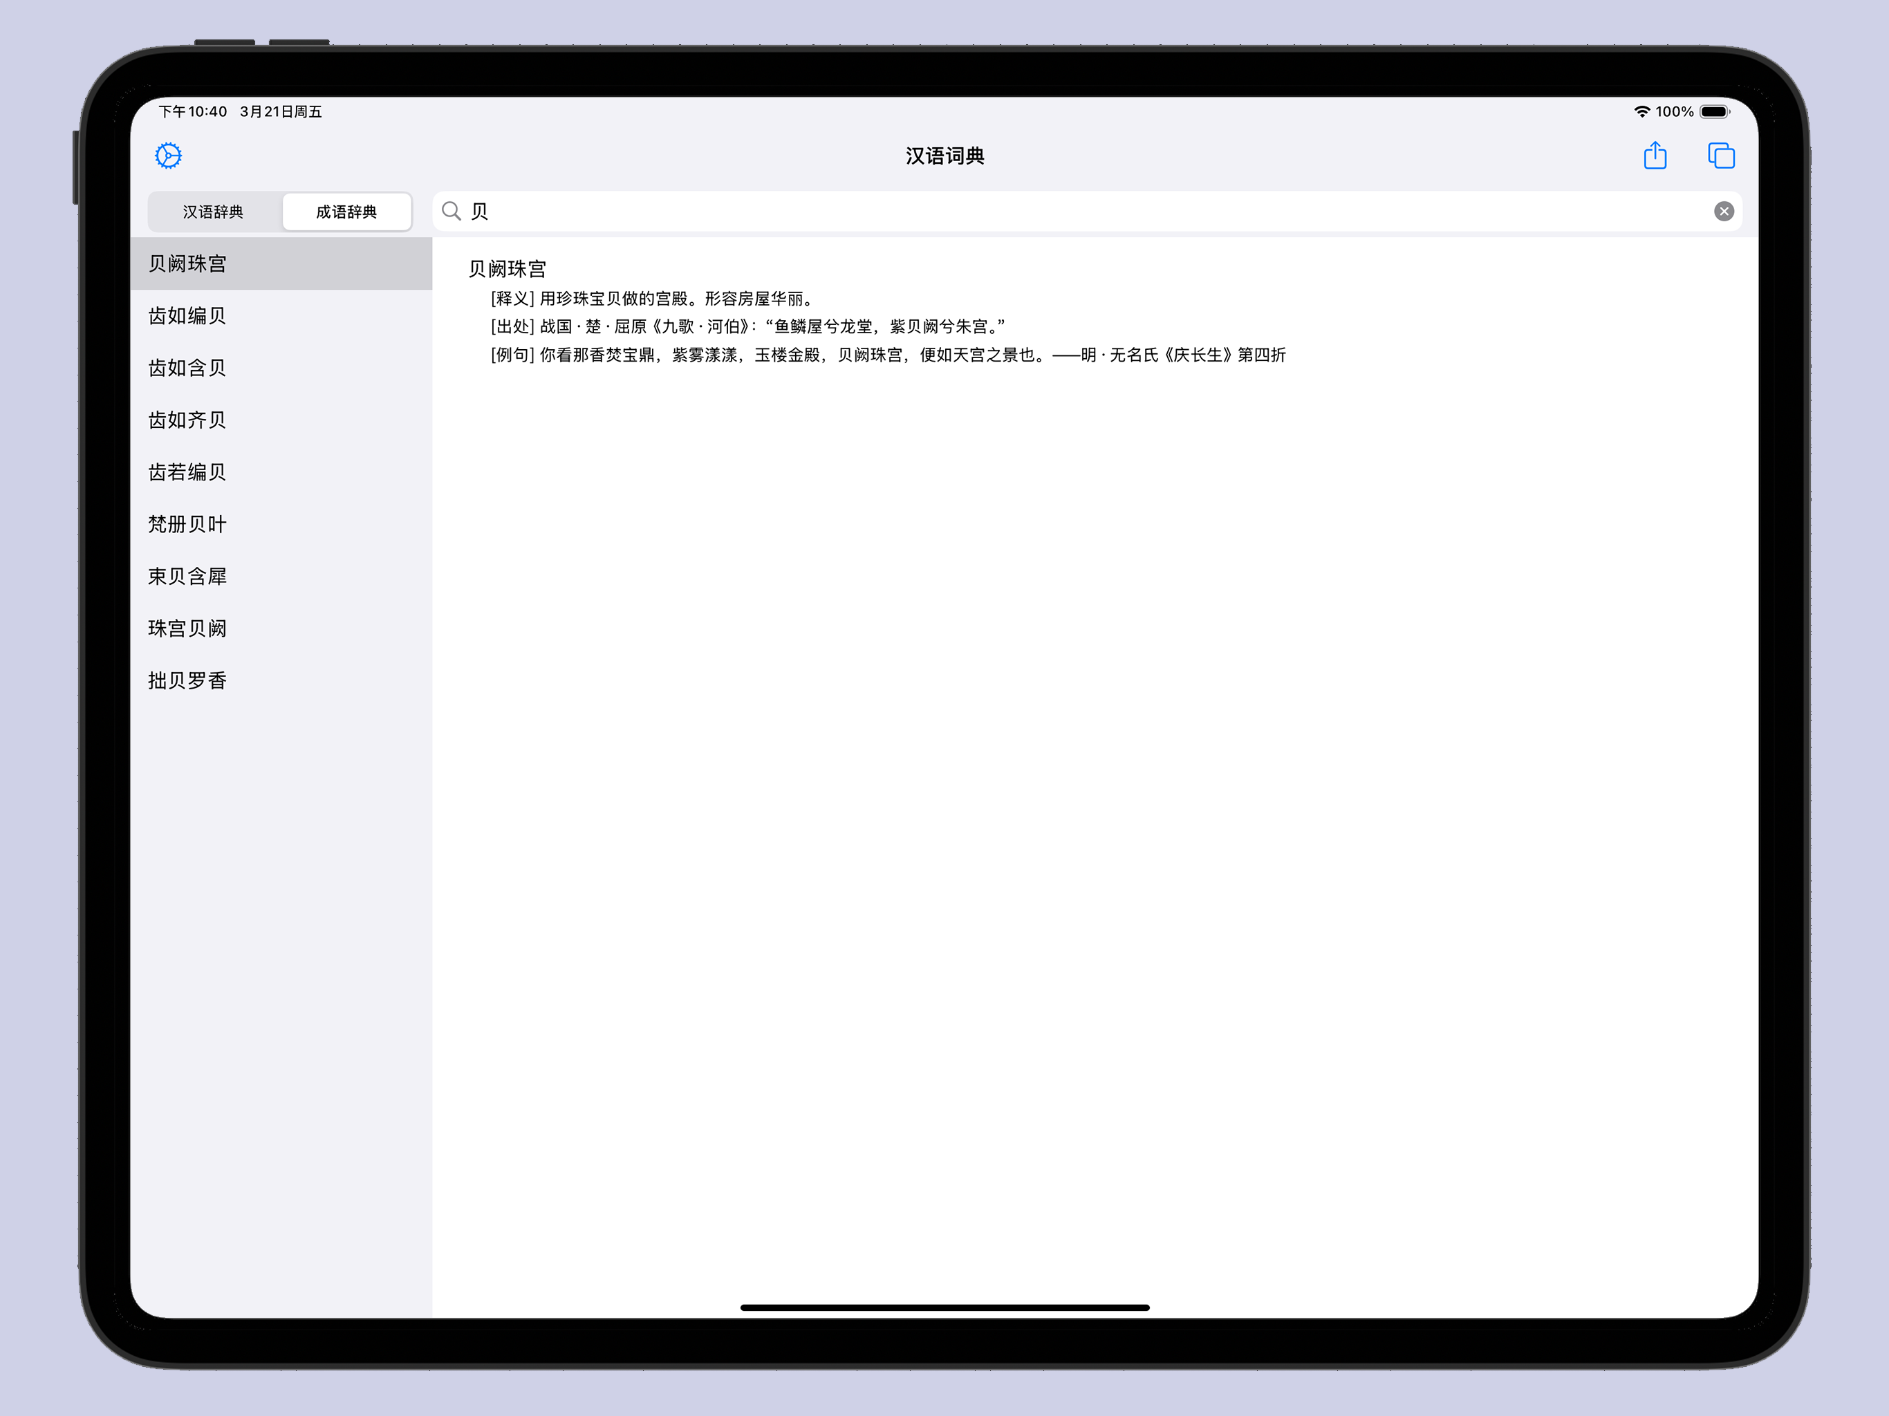
Task: Focus the search field containing 贝
Action: tap(1086, 211)
